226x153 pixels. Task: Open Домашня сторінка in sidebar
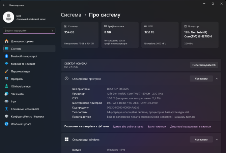29,41
